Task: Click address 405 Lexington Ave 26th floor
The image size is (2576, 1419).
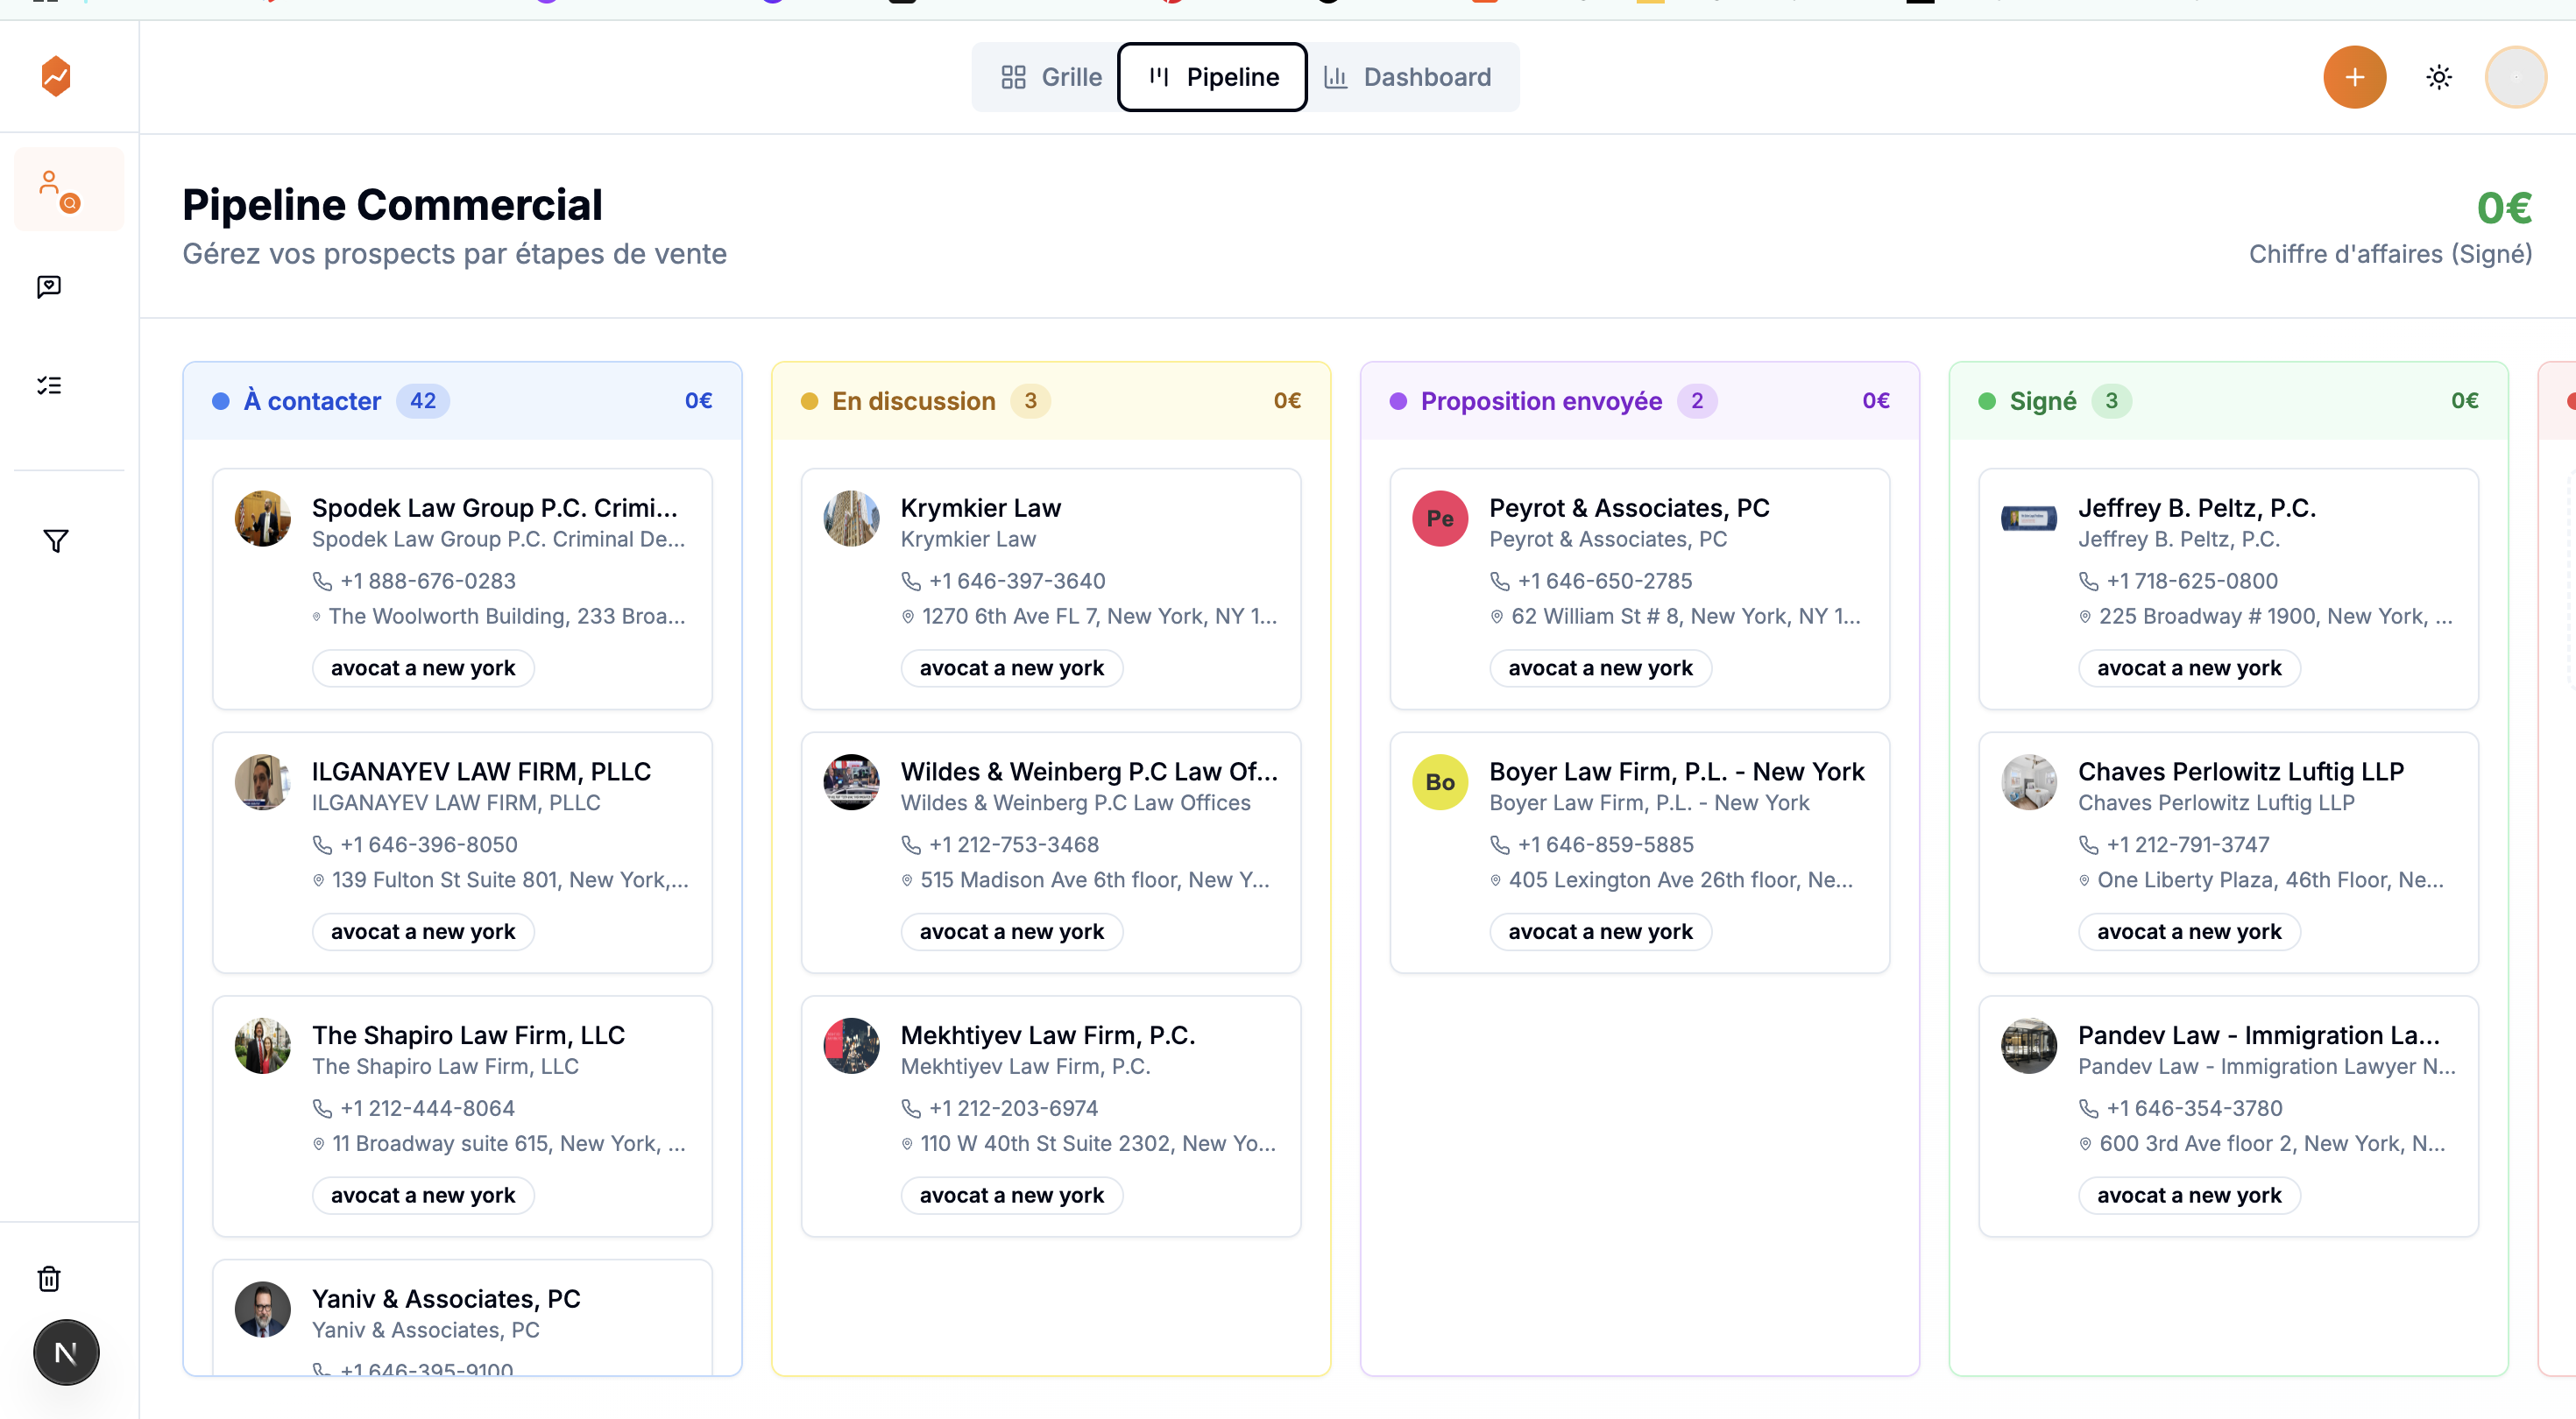Action: click(1680, 881)
